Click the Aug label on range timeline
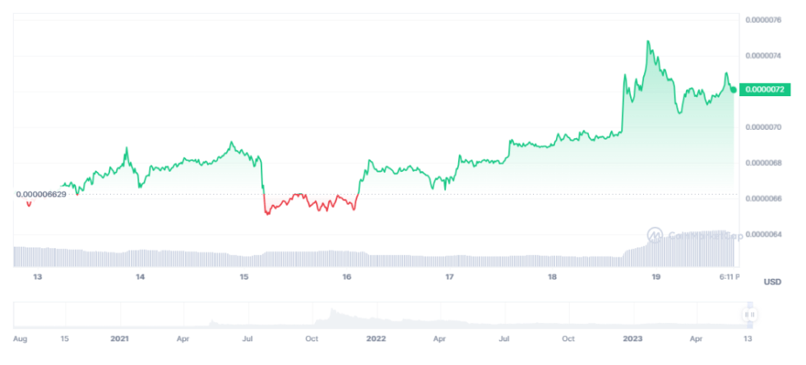The image size is (806, 365). [21, 338]
